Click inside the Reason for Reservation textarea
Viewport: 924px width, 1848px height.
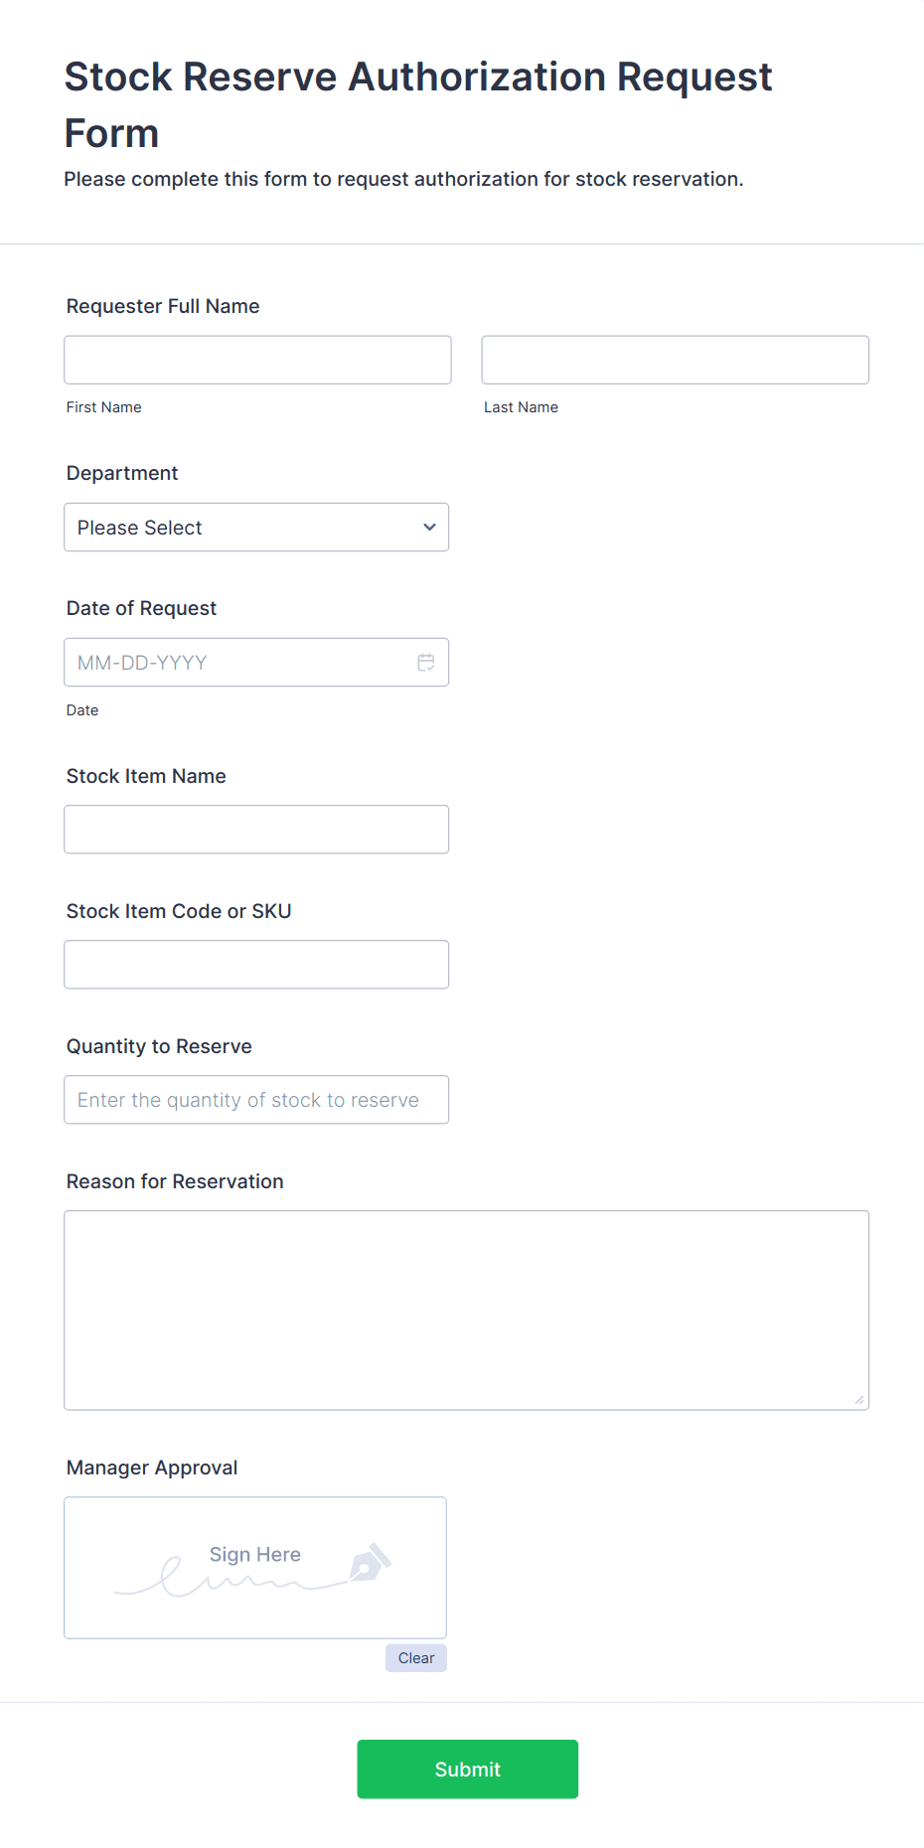click(x=466, y=1309)
